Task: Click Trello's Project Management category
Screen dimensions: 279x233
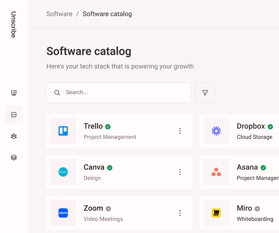Action: (x=110, y=137)
